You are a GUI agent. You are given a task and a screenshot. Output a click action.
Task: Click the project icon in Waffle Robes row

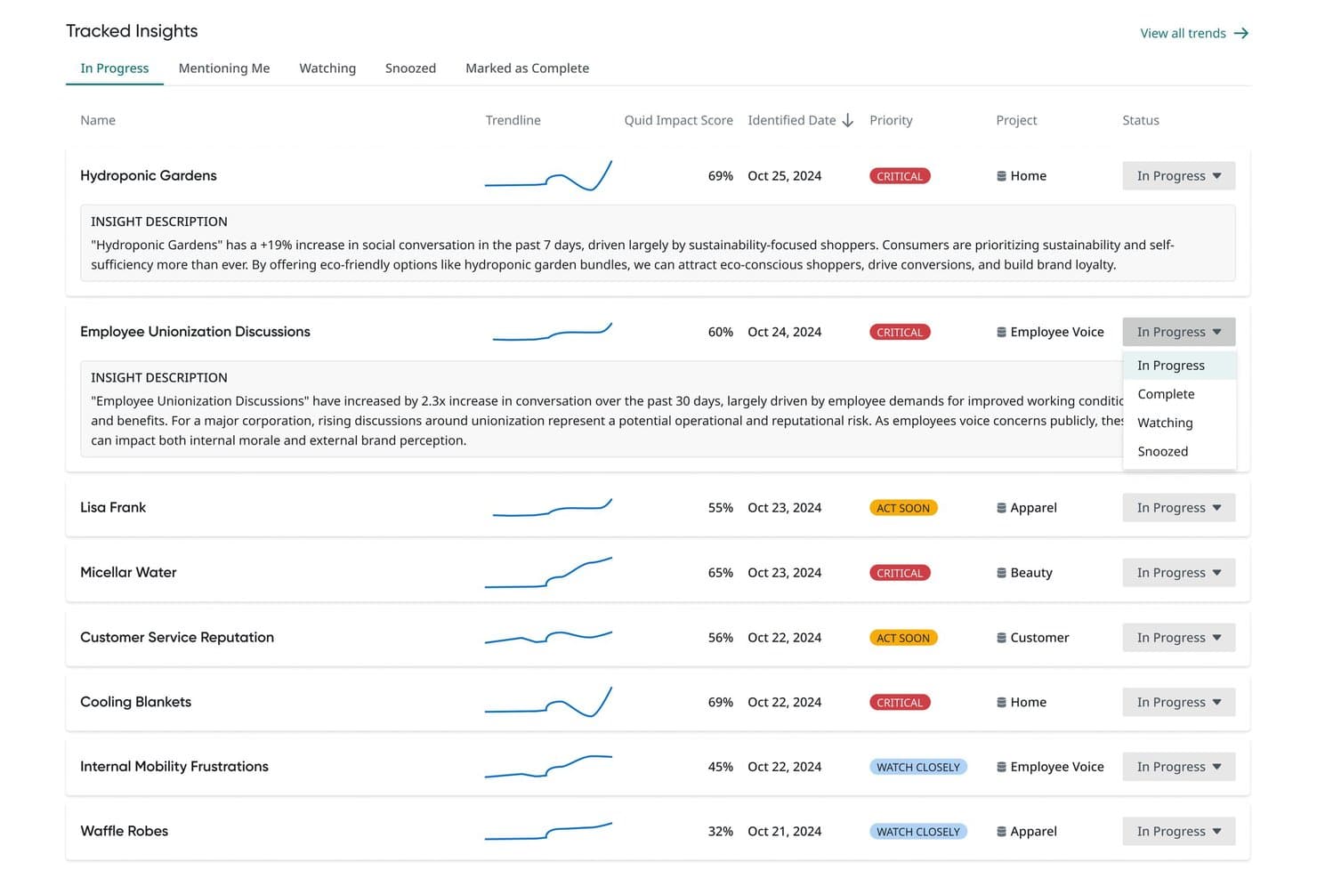[1001, 832]
